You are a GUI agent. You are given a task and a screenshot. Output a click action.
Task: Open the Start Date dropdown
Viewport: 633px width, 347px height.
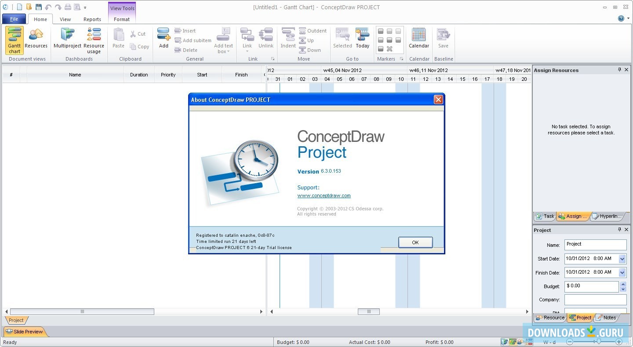(622, 259)
